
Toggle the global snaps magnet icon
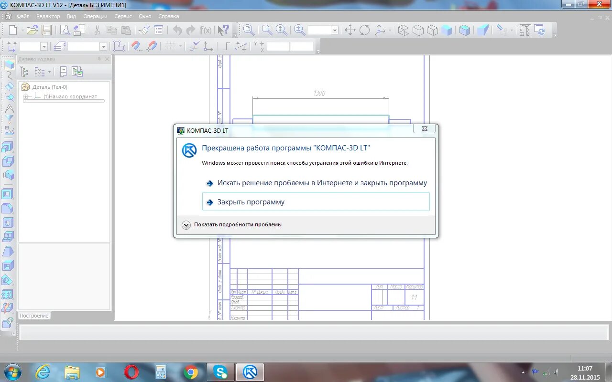coord(137,46)
